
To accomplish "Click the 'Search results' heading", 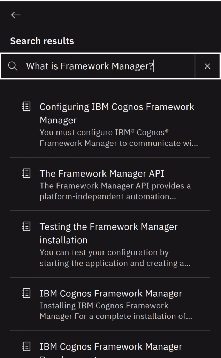I will [42, 41].
